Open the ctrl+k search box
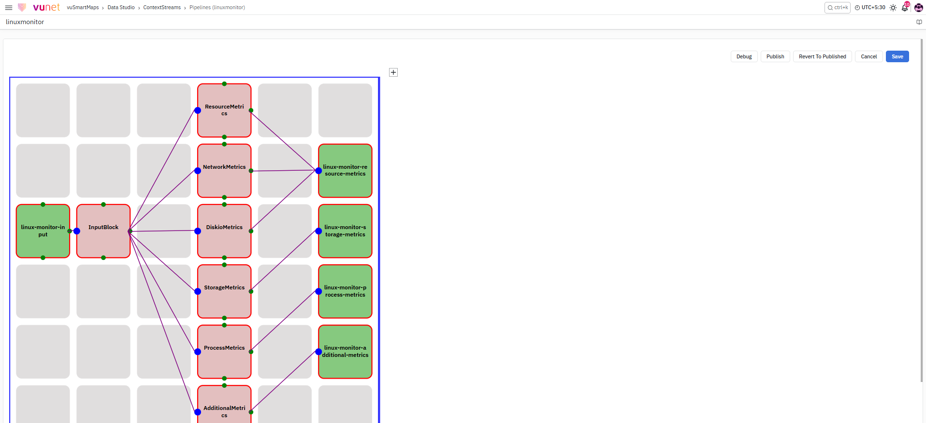The image size is (926, 423). coord(838,8)
